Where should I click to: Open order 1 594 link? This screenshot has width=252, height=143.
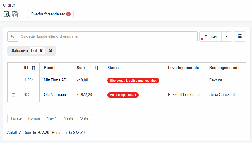pyautogui.click(x=29, y=80)
